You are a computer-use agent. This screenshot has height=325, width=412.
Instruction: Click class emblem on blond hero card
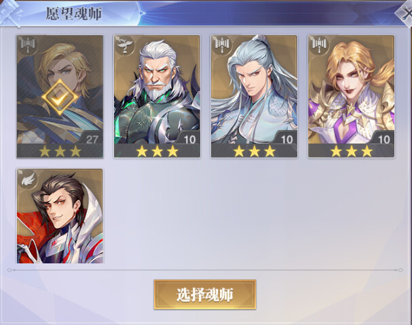click(x=28, y=45)
